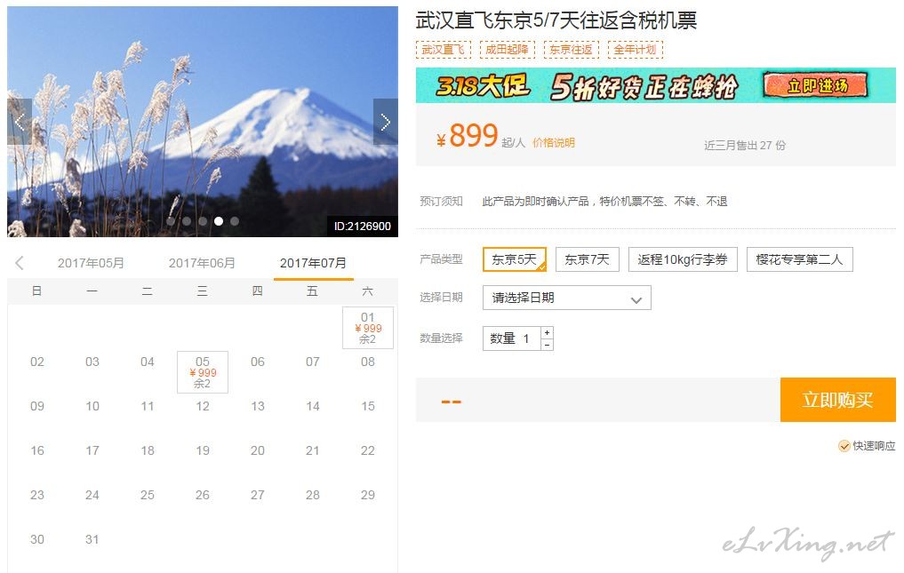904x573 pixels.
Task: Pick July 05 priced ¥999
Action: pyautogui.click(x=203, y=372)
